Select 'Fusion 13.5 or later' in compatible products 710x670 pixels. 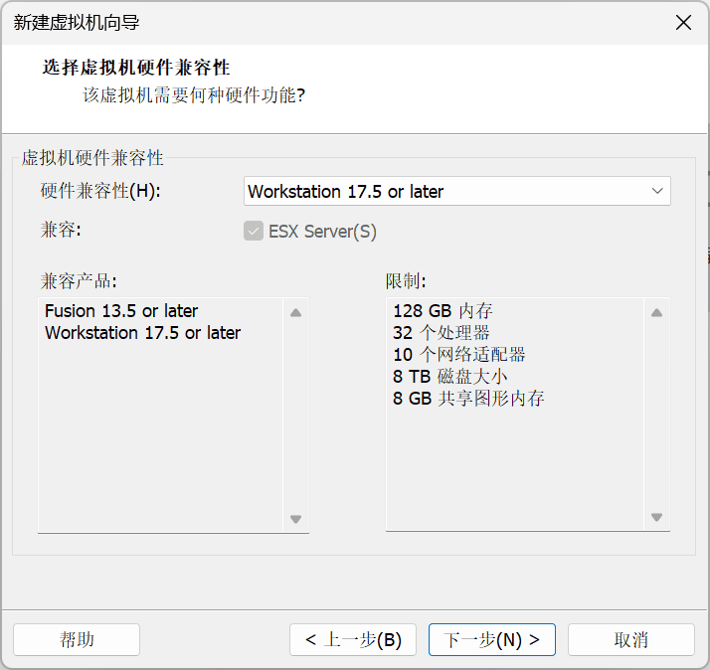[121, 311]
